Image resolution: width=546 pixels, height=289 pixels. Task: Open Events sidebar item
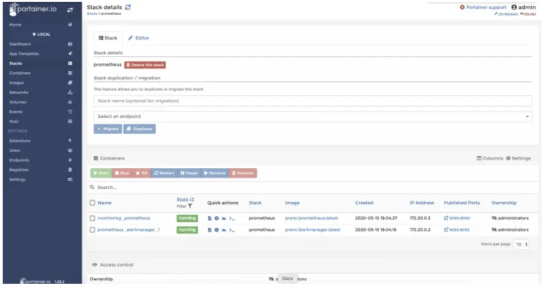click(15, 112)
